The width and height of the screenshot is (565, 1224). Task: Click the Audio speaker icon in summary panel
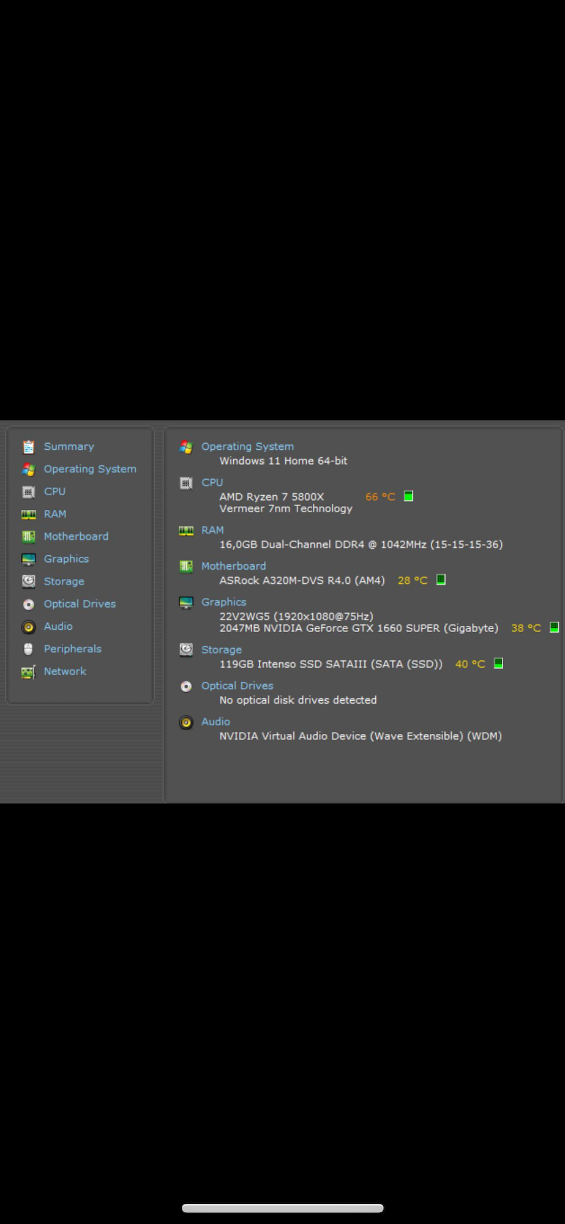[x=186, y=723]
